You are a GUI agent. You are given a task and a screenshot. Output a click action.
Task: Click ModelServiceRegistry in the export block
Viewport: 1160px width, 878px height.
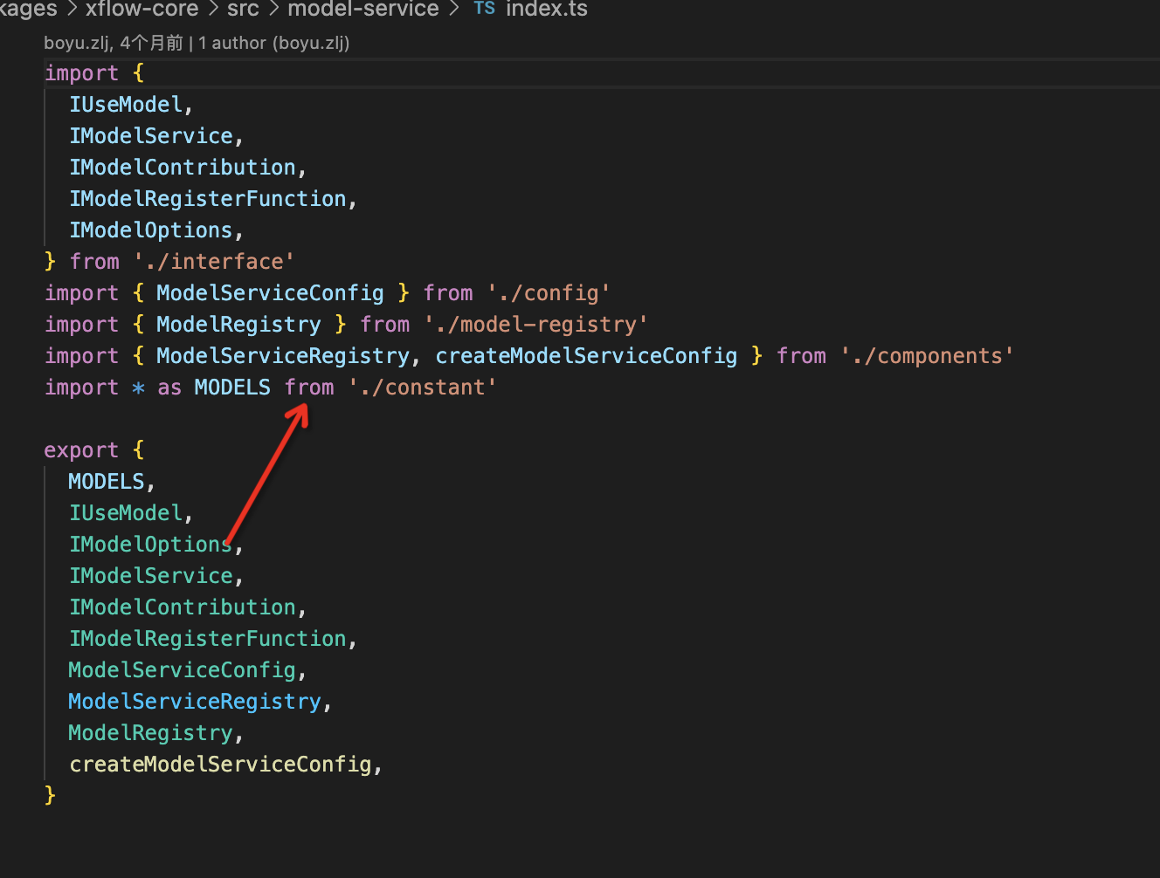(x=195, y=702)
